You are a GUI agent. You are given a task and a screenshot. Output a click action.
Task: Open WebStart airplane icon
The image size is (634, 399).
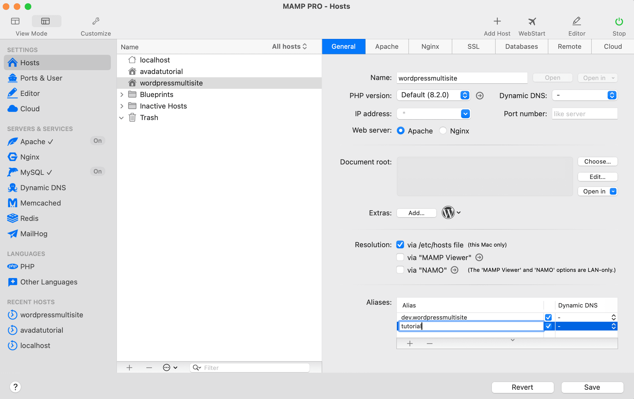tap(532, 21)
